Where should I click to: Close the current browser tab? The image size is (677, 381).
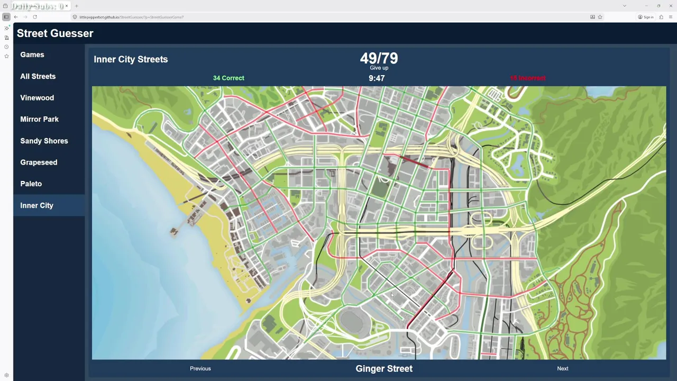(x=67, y=6)
